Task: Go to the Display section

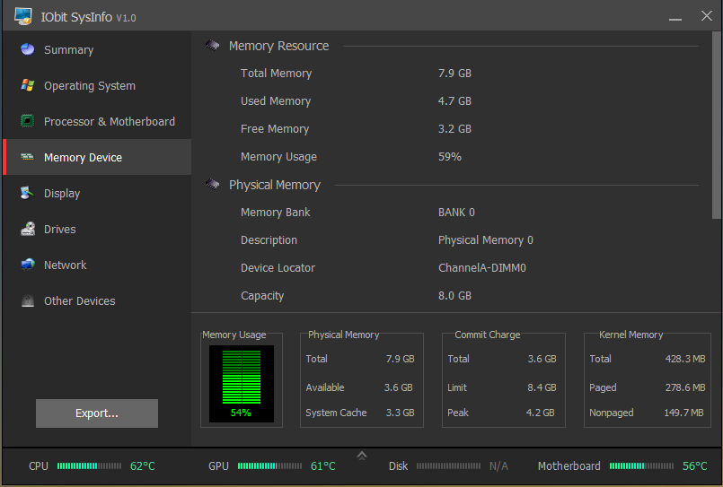Action: click(97, 193)
